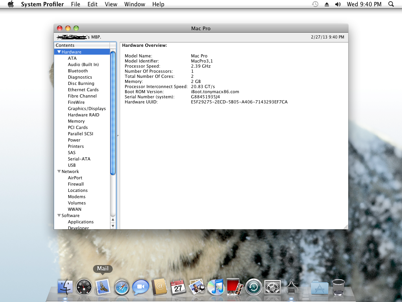Screen dimensions: 402x302
Task: Launch Photo Booth from the Dock
Action: (x=235, y=287)
